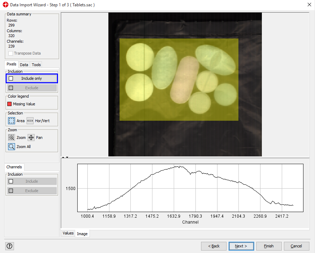Click the channels Exclude button

[x=32, y=191]
